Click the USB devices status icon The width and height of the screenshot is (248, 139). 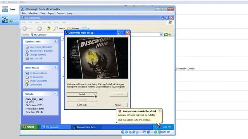pyautogui.click(x=137, y=132)
